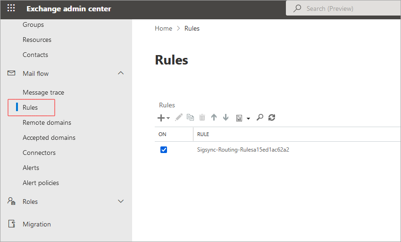Image resolution: width=401 pixels, height=242 pixels.
Task: Select the Sigsync-Routing-Rulesa15ed1ac62a2 rule
Action: [x=243, y=150]
